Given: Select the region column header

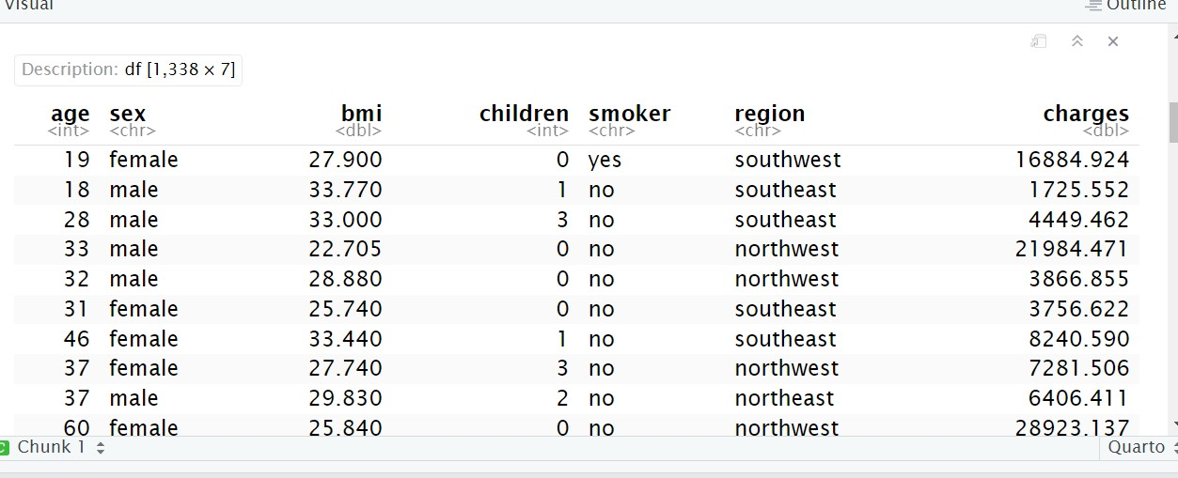Looking at the screenshot, I should pyautogui.click(x=769, y=115).
